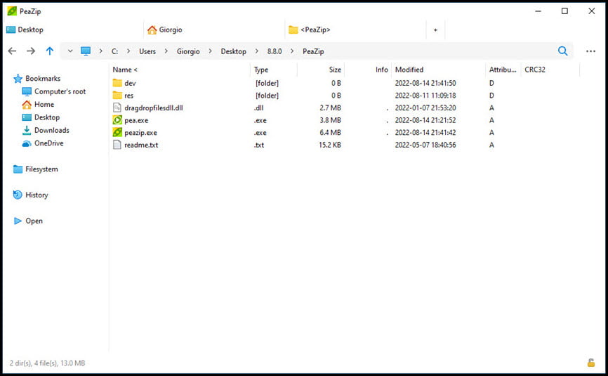The width and height of the screenshot is (608, 376).
Task: Click the Desktop breadcrumb segment
Action: click(233, 51)
